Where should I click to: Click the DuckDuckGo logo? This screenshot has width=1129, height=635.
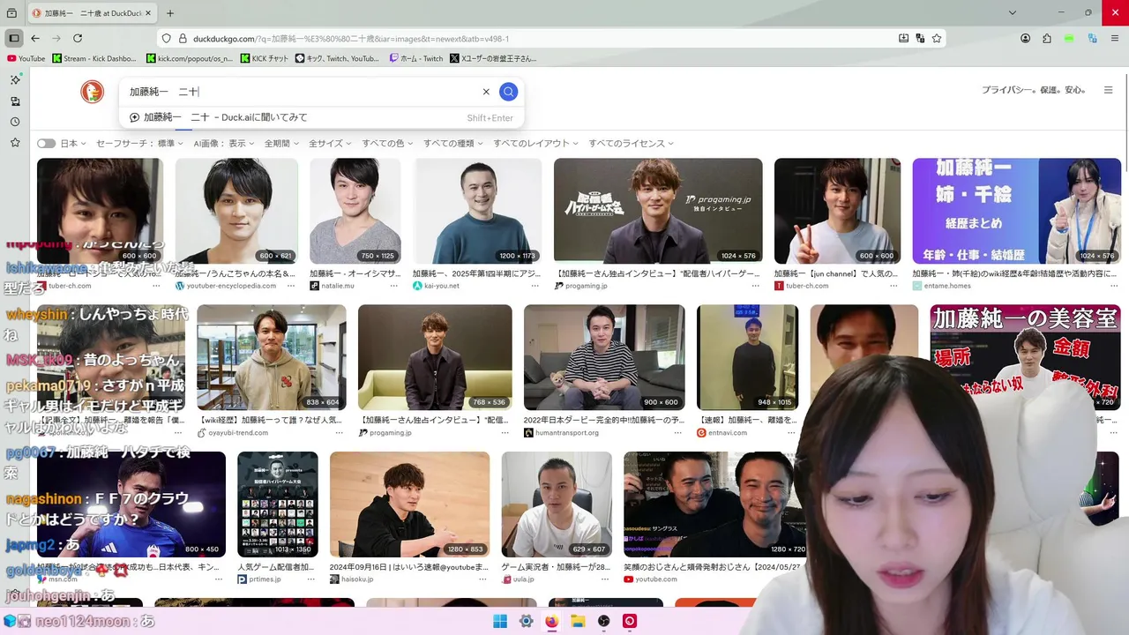[92, 91]
